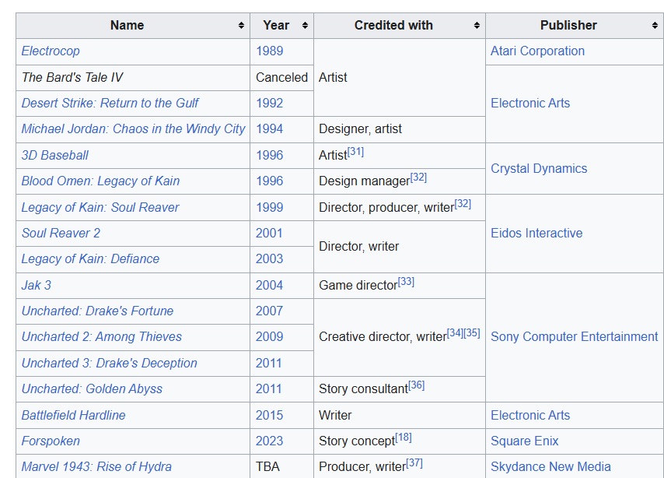Open Legacy of Kain: Soul Reaver
Image resolution: width=664 pixels, height=478 pixels.
pyautogui.click(x=100, y=207)
